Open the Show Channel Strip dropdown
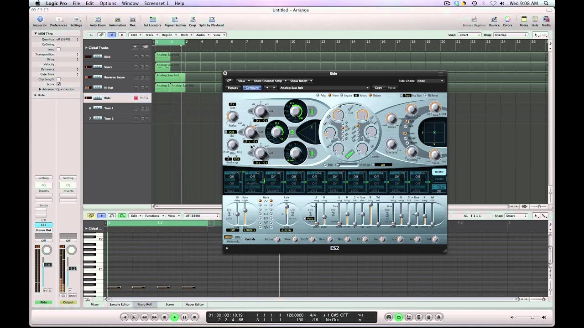 click(x=269, y=81)
